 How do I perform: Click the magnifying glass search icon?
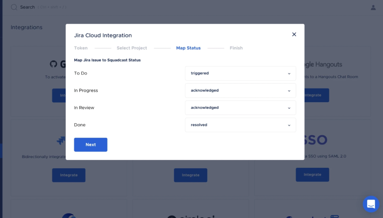click(x=14, y=7)
